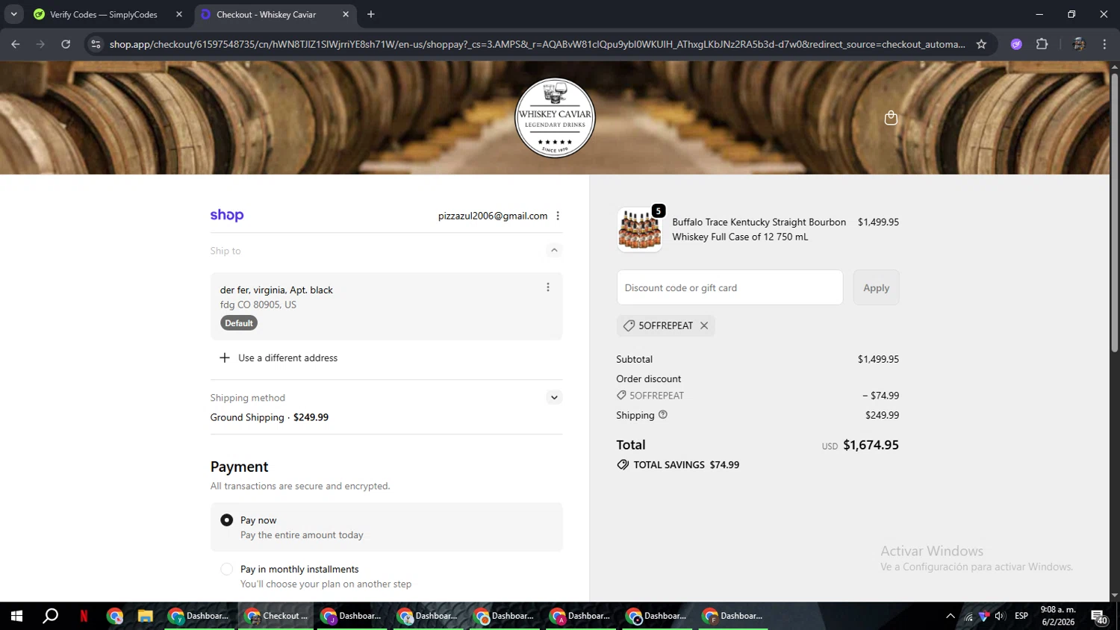Collapse the Ship to section
1120x630 pixels.
pyautogui.click(x=554, y=250)
